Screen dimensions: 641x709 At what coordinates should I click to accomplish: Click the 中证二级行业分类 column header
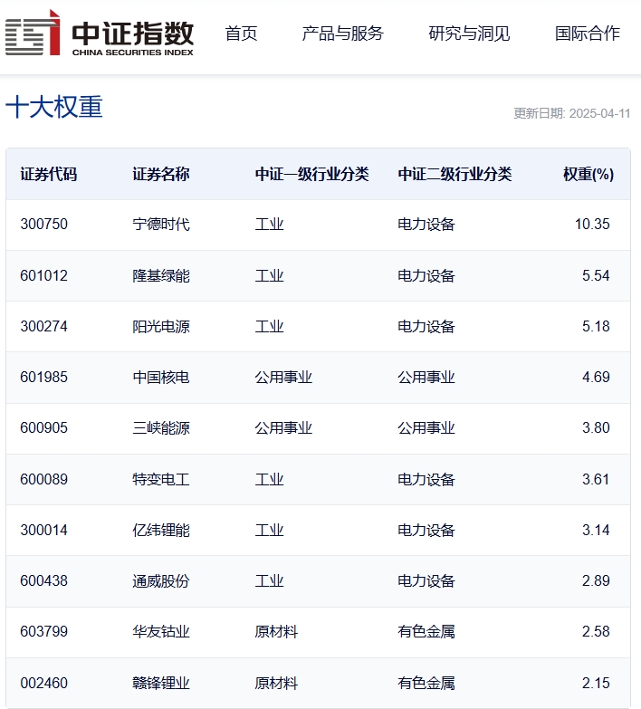click(x=454, y=174)
